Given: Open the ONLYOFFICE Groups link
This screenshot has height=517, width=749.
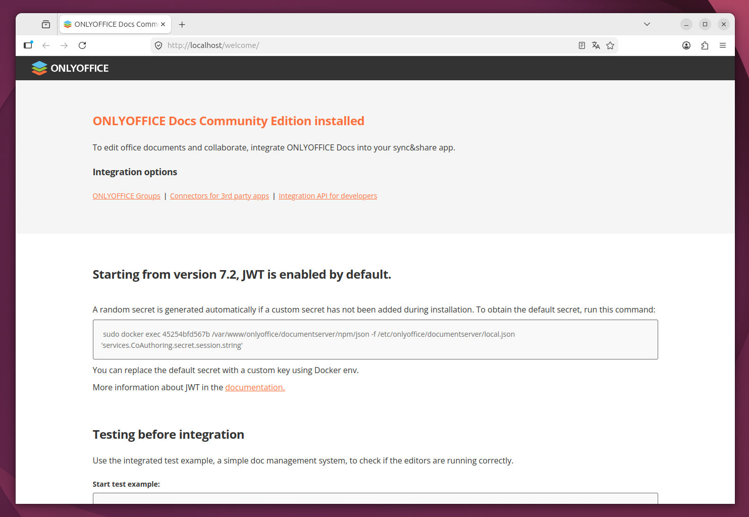Looking at the screenshot, I should pos(126,196).
